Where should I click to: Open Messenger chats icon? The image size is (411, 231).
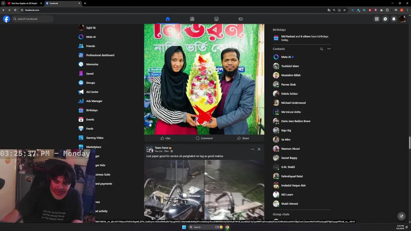point(385,19)
